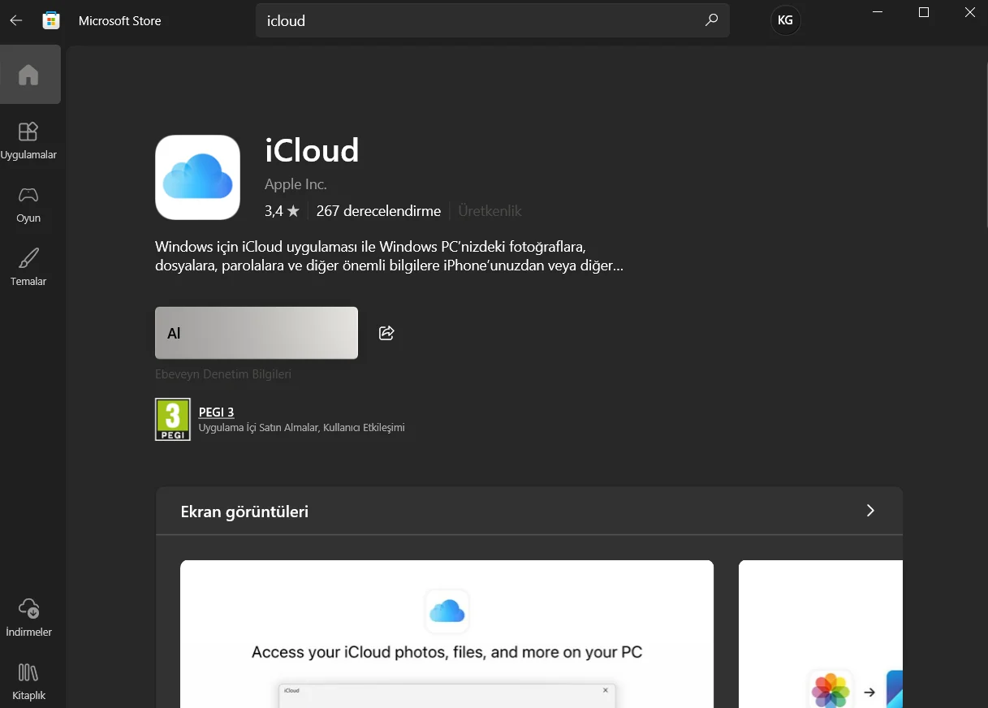This screenshot has width=988, height=708.
Task: Click the 3,4 star rating
Action: [282, 211]
